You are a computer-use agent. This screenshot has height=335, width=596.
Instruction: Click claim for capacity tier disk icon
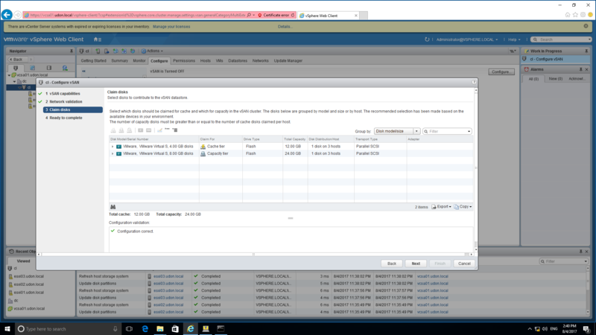pyautogui.click(x=121, y=130)
